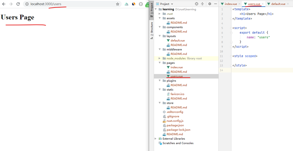Open package.json file
The image size is (293, 151).
175,125
